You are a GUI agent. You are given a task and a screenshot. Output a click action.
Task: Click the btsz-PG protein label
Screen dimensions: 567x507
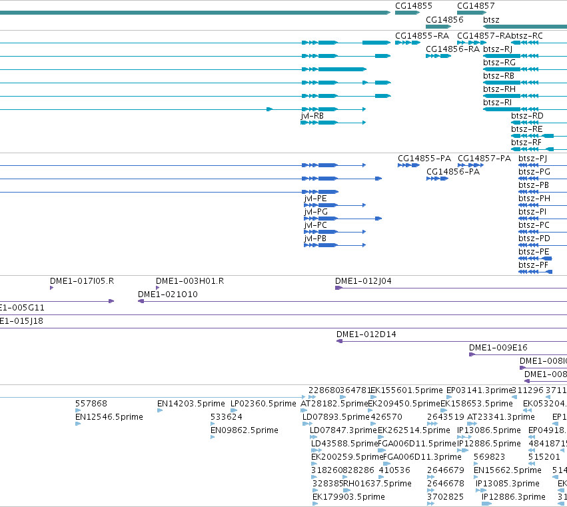534,172
